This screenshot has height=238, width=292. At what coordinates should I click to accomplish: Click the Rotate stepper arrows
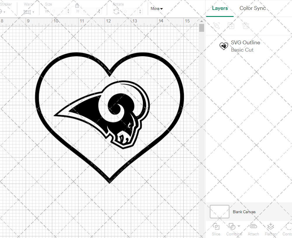(140, 11)
